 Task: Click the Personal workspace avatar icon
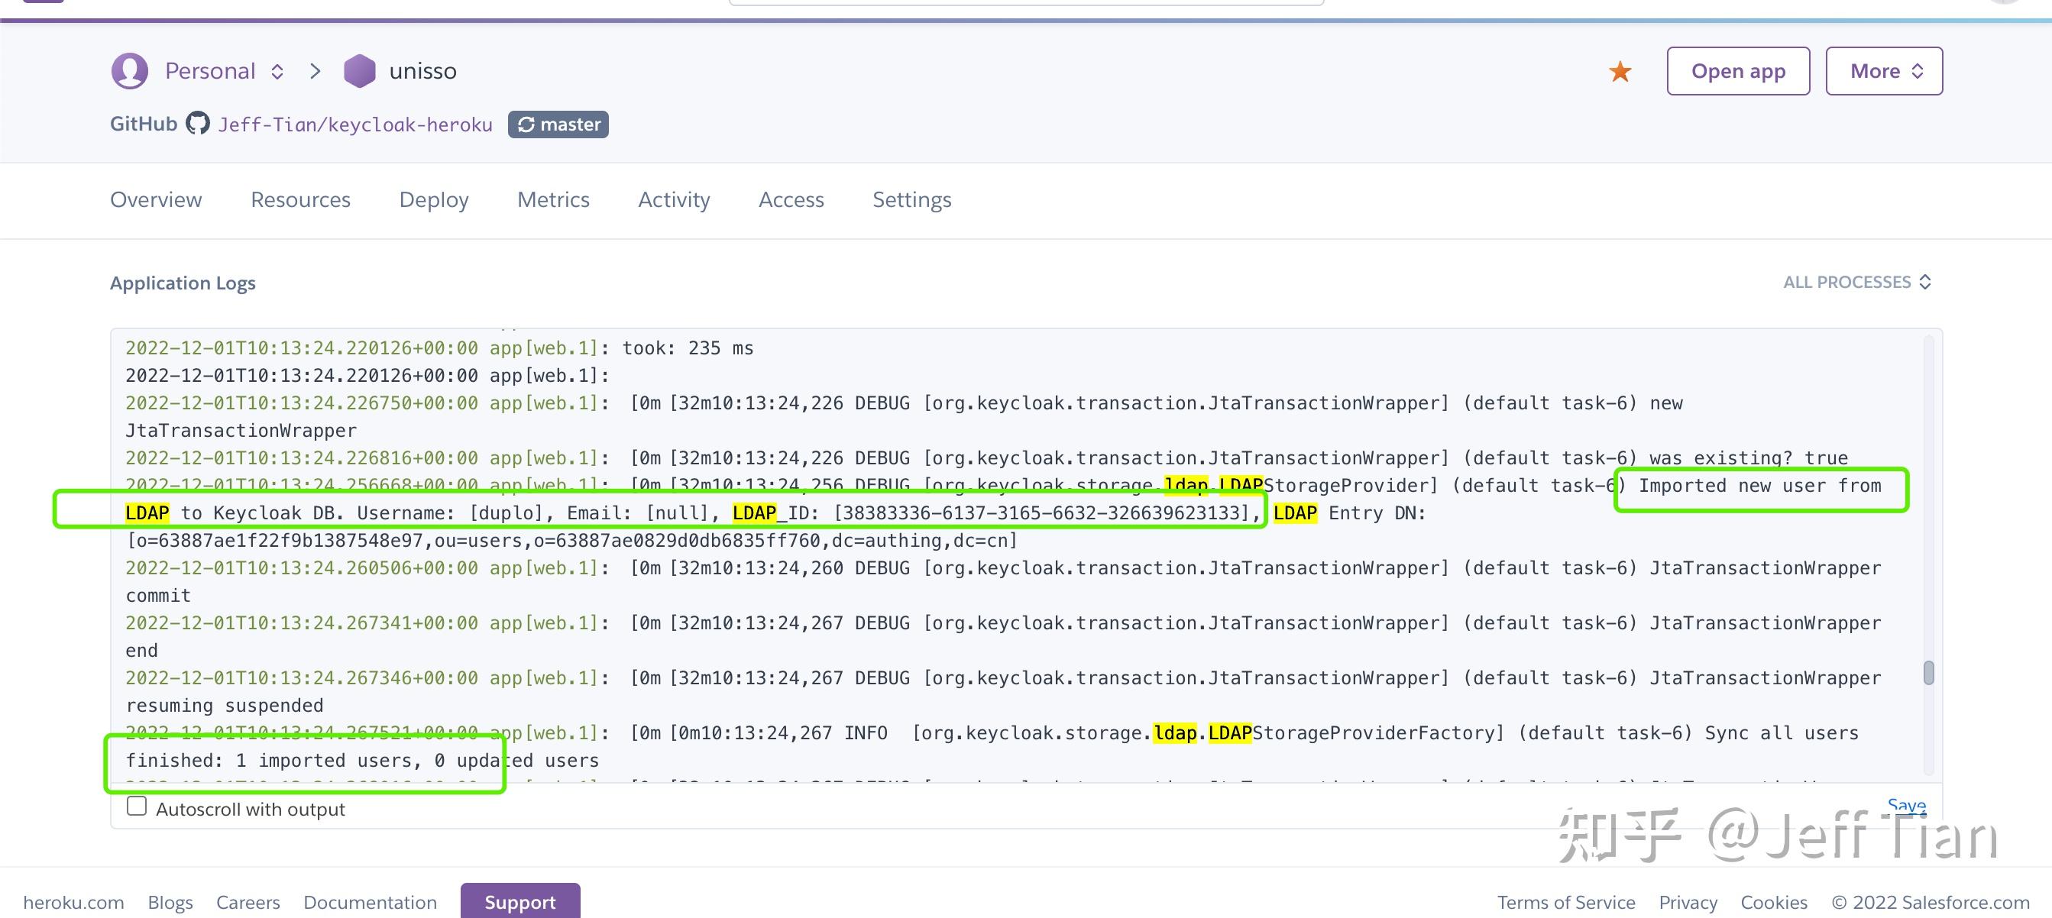[130, 70]
